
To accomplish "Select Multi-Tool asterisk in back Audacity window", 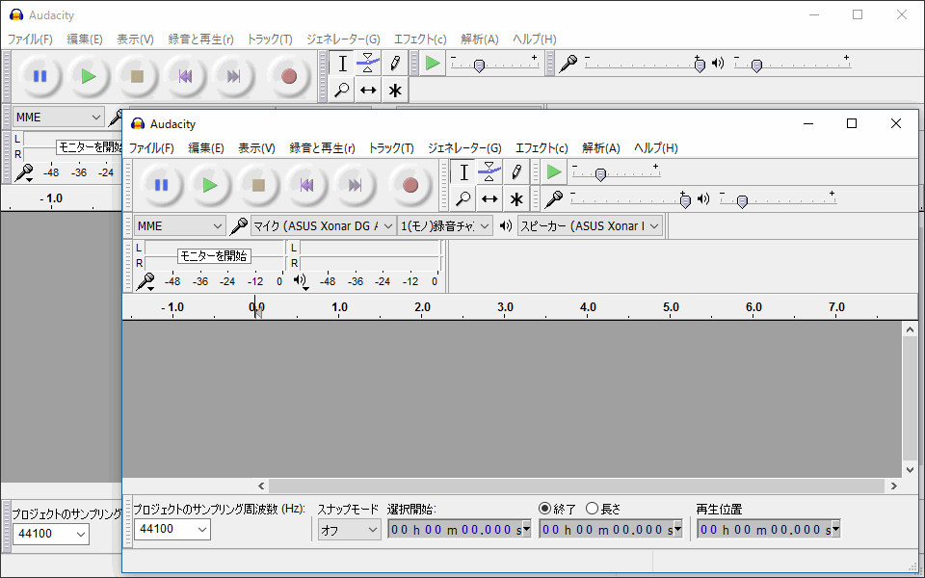I will 394,90.
